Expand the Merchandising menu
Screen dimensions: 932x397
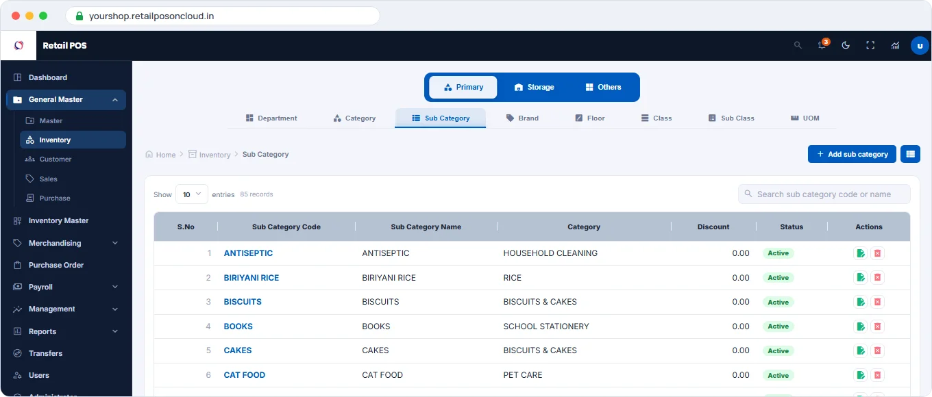(x=66, y=243)
